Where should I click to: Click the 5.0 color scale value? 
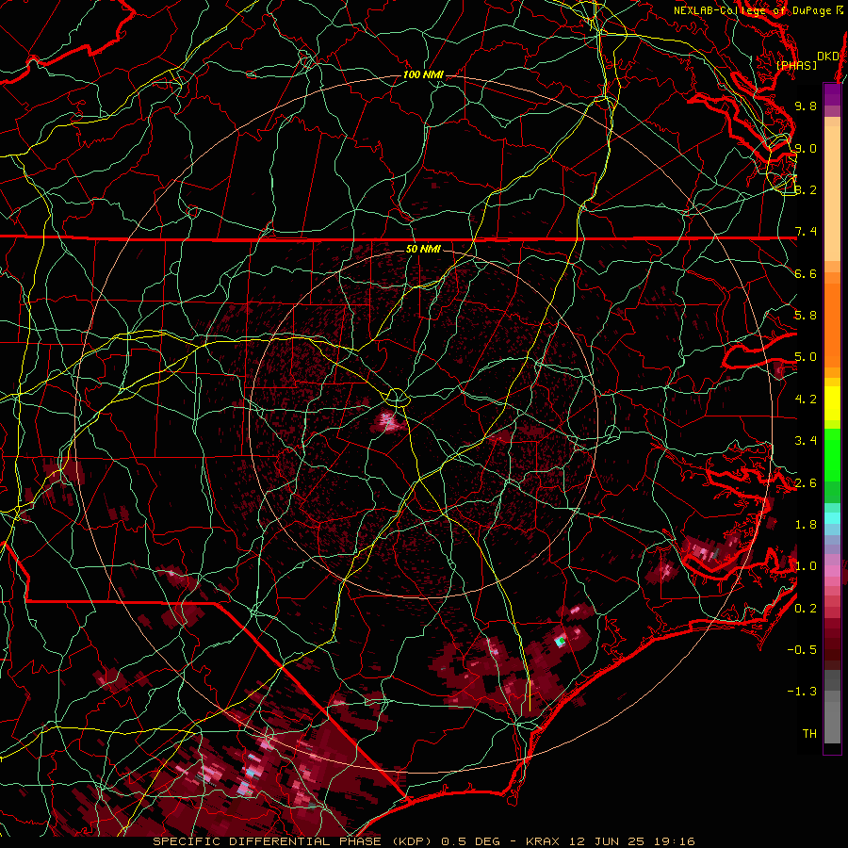(806, 357)
